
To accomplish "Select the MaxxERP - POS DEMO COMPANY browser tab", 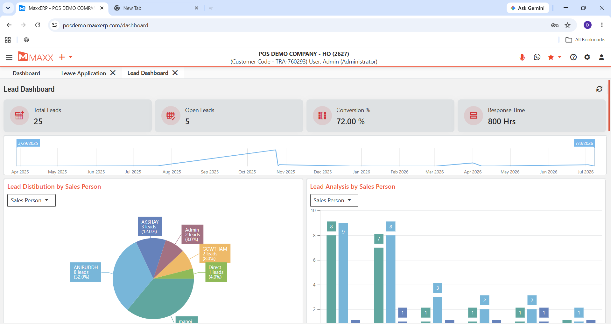I will pos(62,8).
